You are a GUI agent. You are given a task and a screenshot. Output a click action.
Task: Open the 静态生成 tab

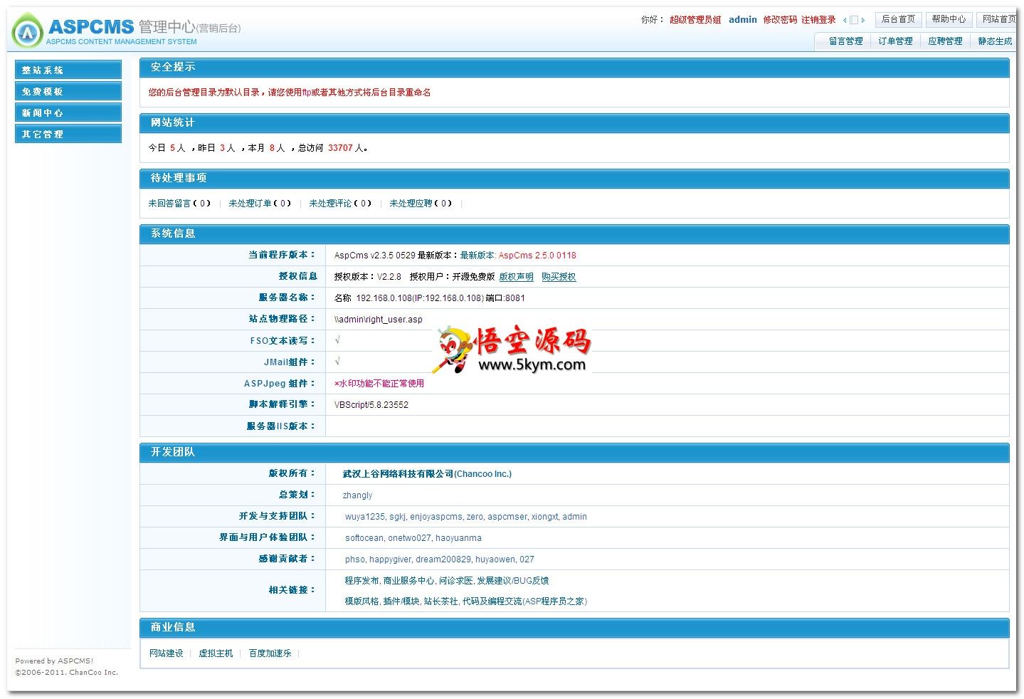pyautogui.click(x=994, y=41)
